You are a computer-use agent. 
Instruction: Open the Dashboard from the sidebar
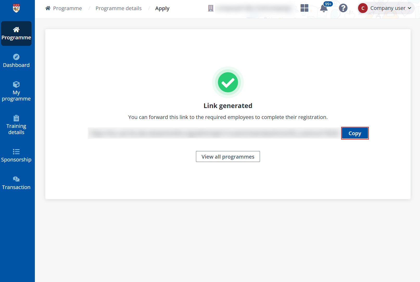pyautogui.click(x=16, y=61)
